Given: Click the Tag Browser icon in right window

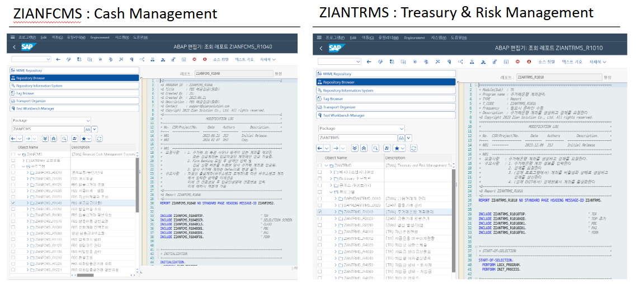Looking at the screenshot, I should point(319,98).
